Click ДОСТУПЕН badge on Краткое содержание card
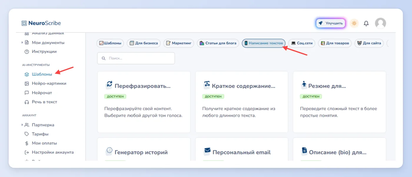The image size is (412, 177). pyautogui.click(x=213, y=96)
